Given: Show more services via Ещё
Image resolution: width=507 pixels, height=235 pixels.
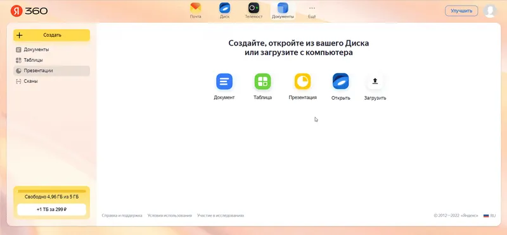Looking at the screenshot, I should pyautogui.click(x=312, y=11).
